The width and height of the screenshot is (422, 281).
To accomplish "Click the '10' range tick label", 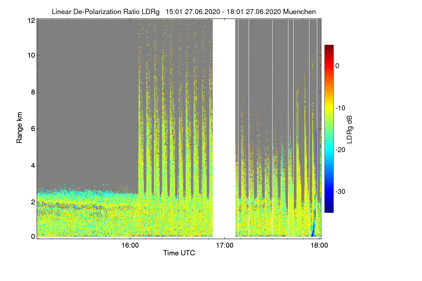I will (31, 55).
